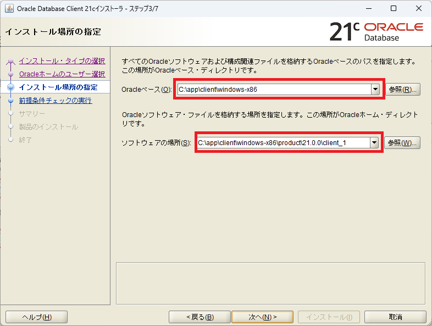
Task: Open the Oracleベース path dropdown arrow
Action: tap(375, 89)
